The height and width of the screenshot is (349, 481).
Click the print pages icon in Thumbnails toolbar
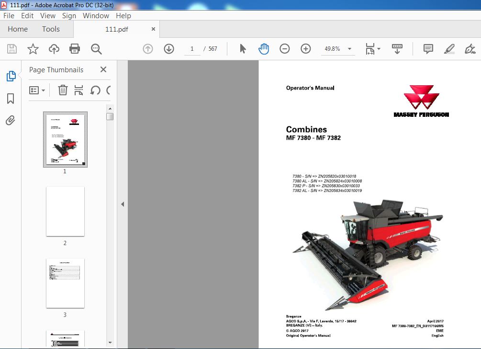click(79, 90)
